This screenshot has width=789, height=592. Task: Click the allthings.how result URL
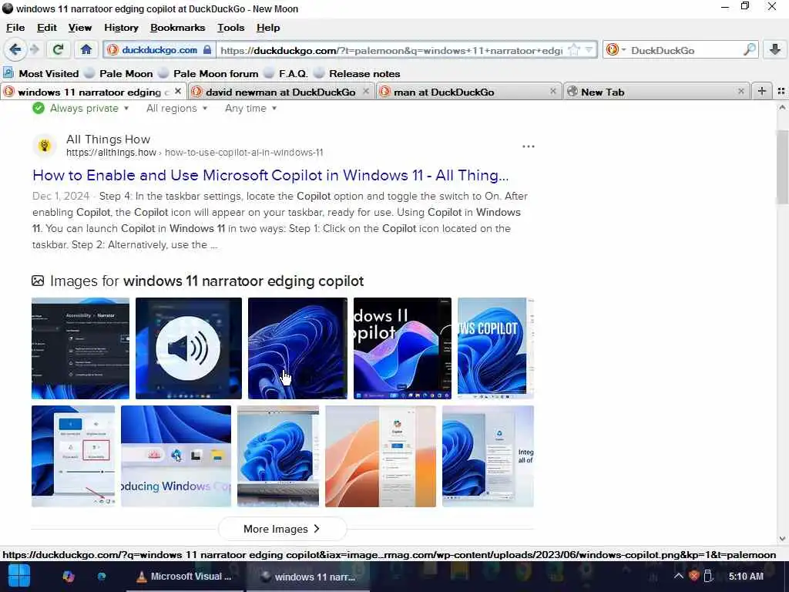(195, 153)
